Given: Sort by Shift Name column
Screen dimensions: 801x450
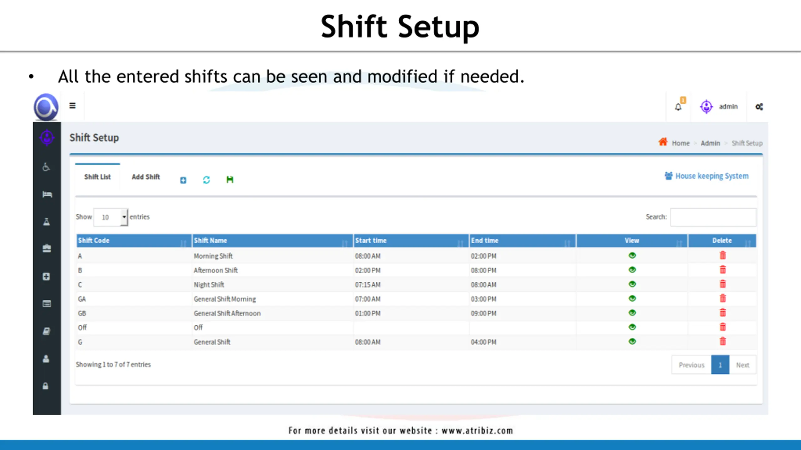Looking at the screenshot, I should point(273,241).
